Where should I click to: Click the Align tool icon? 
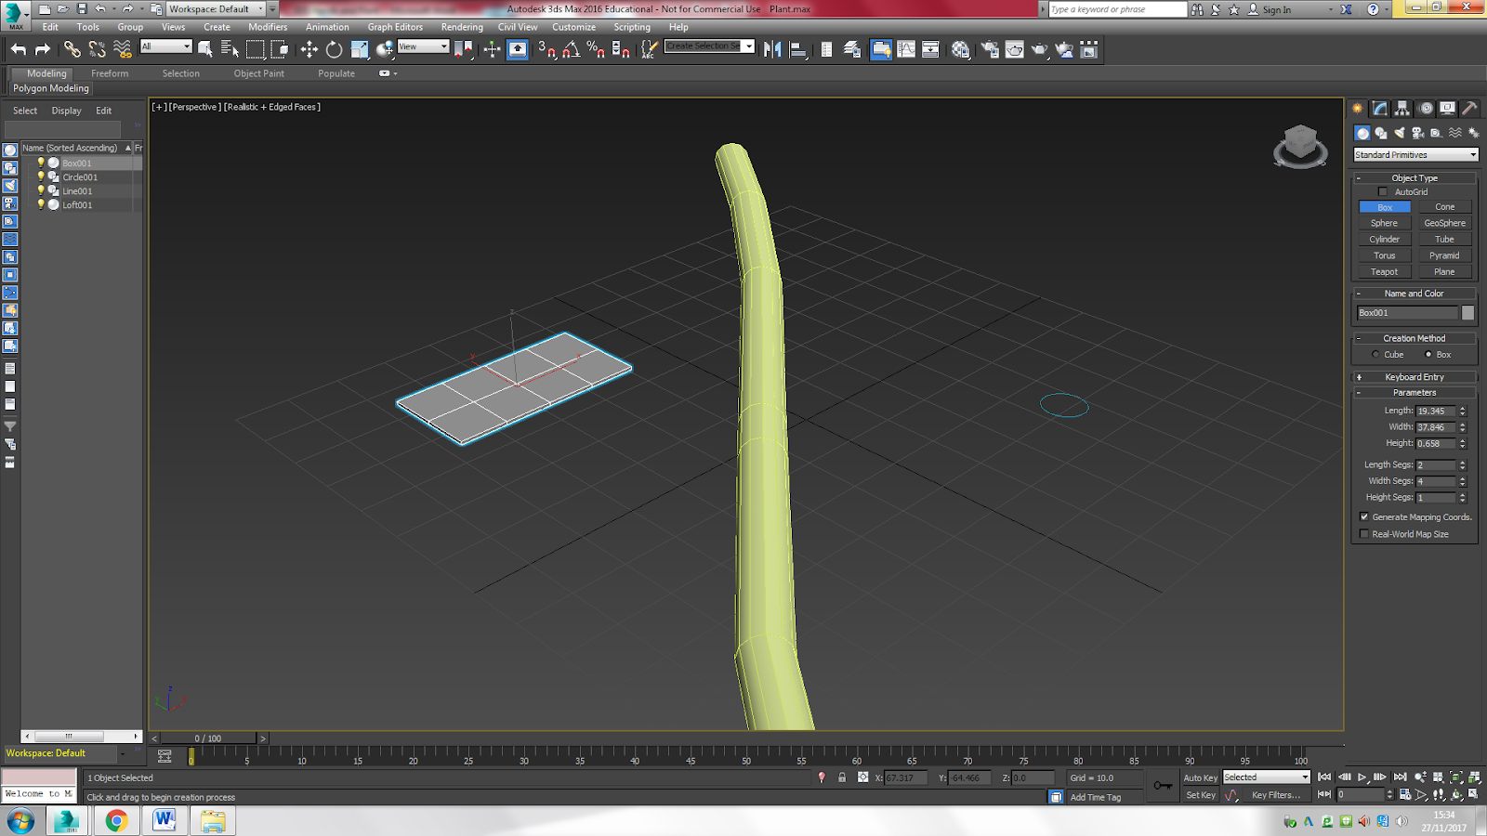click(x=797, y=49)
